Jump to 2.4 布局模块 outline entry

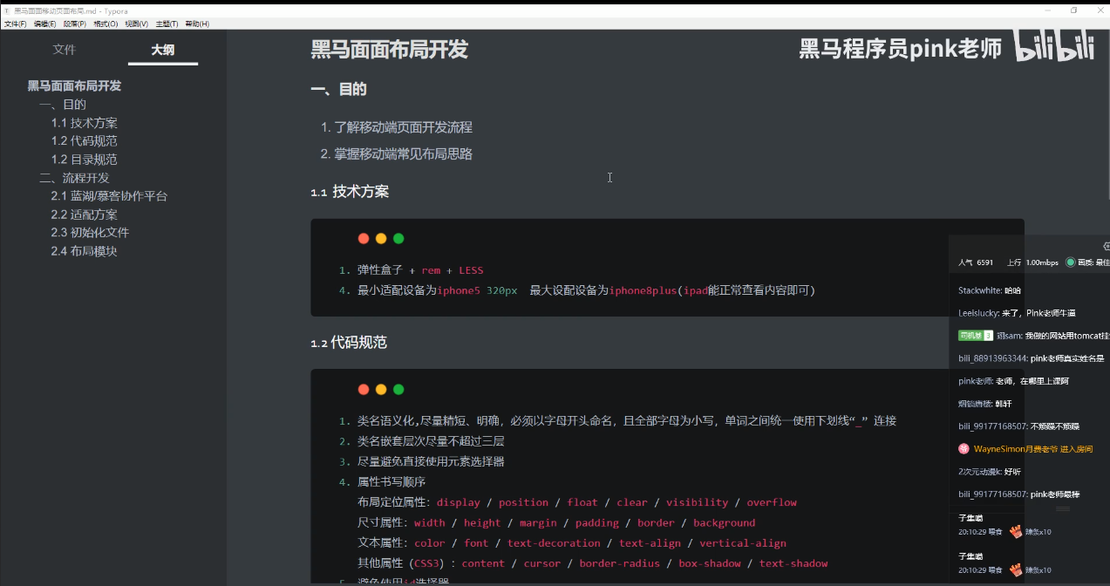pos(84,251)
